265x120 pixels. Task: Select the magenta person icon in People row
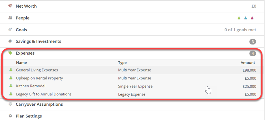point(252,18)
